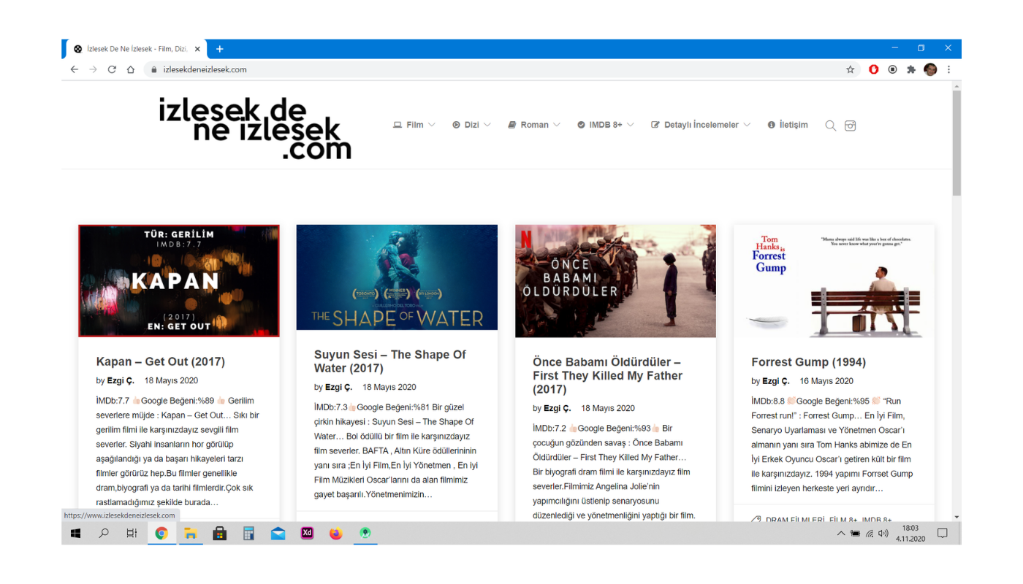Image resolution: width=1023 pixels, height=584 pixels.
Task: Open the Windows Start menu
Action: [75, 534]
